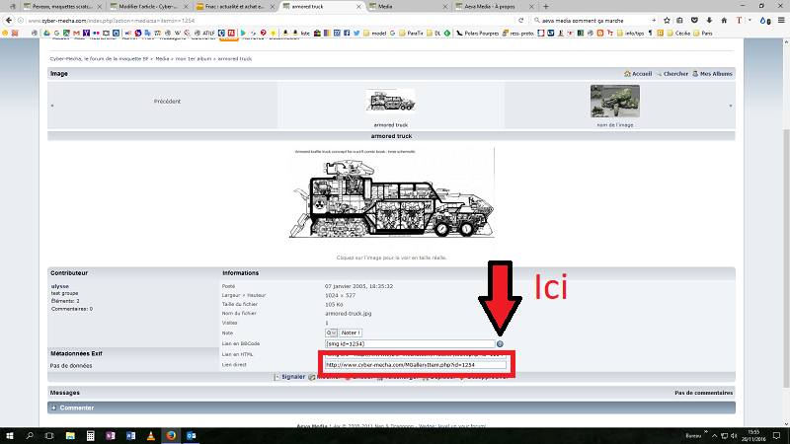The image size is (790, 444).
Task: Open File Explorer from the taskbar
Action: (x=70, y=435)
